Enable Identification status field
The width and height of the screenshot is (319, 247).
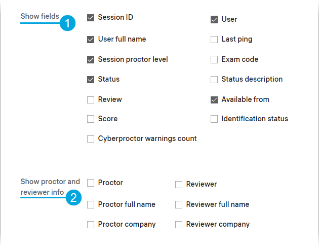(214, 119)
